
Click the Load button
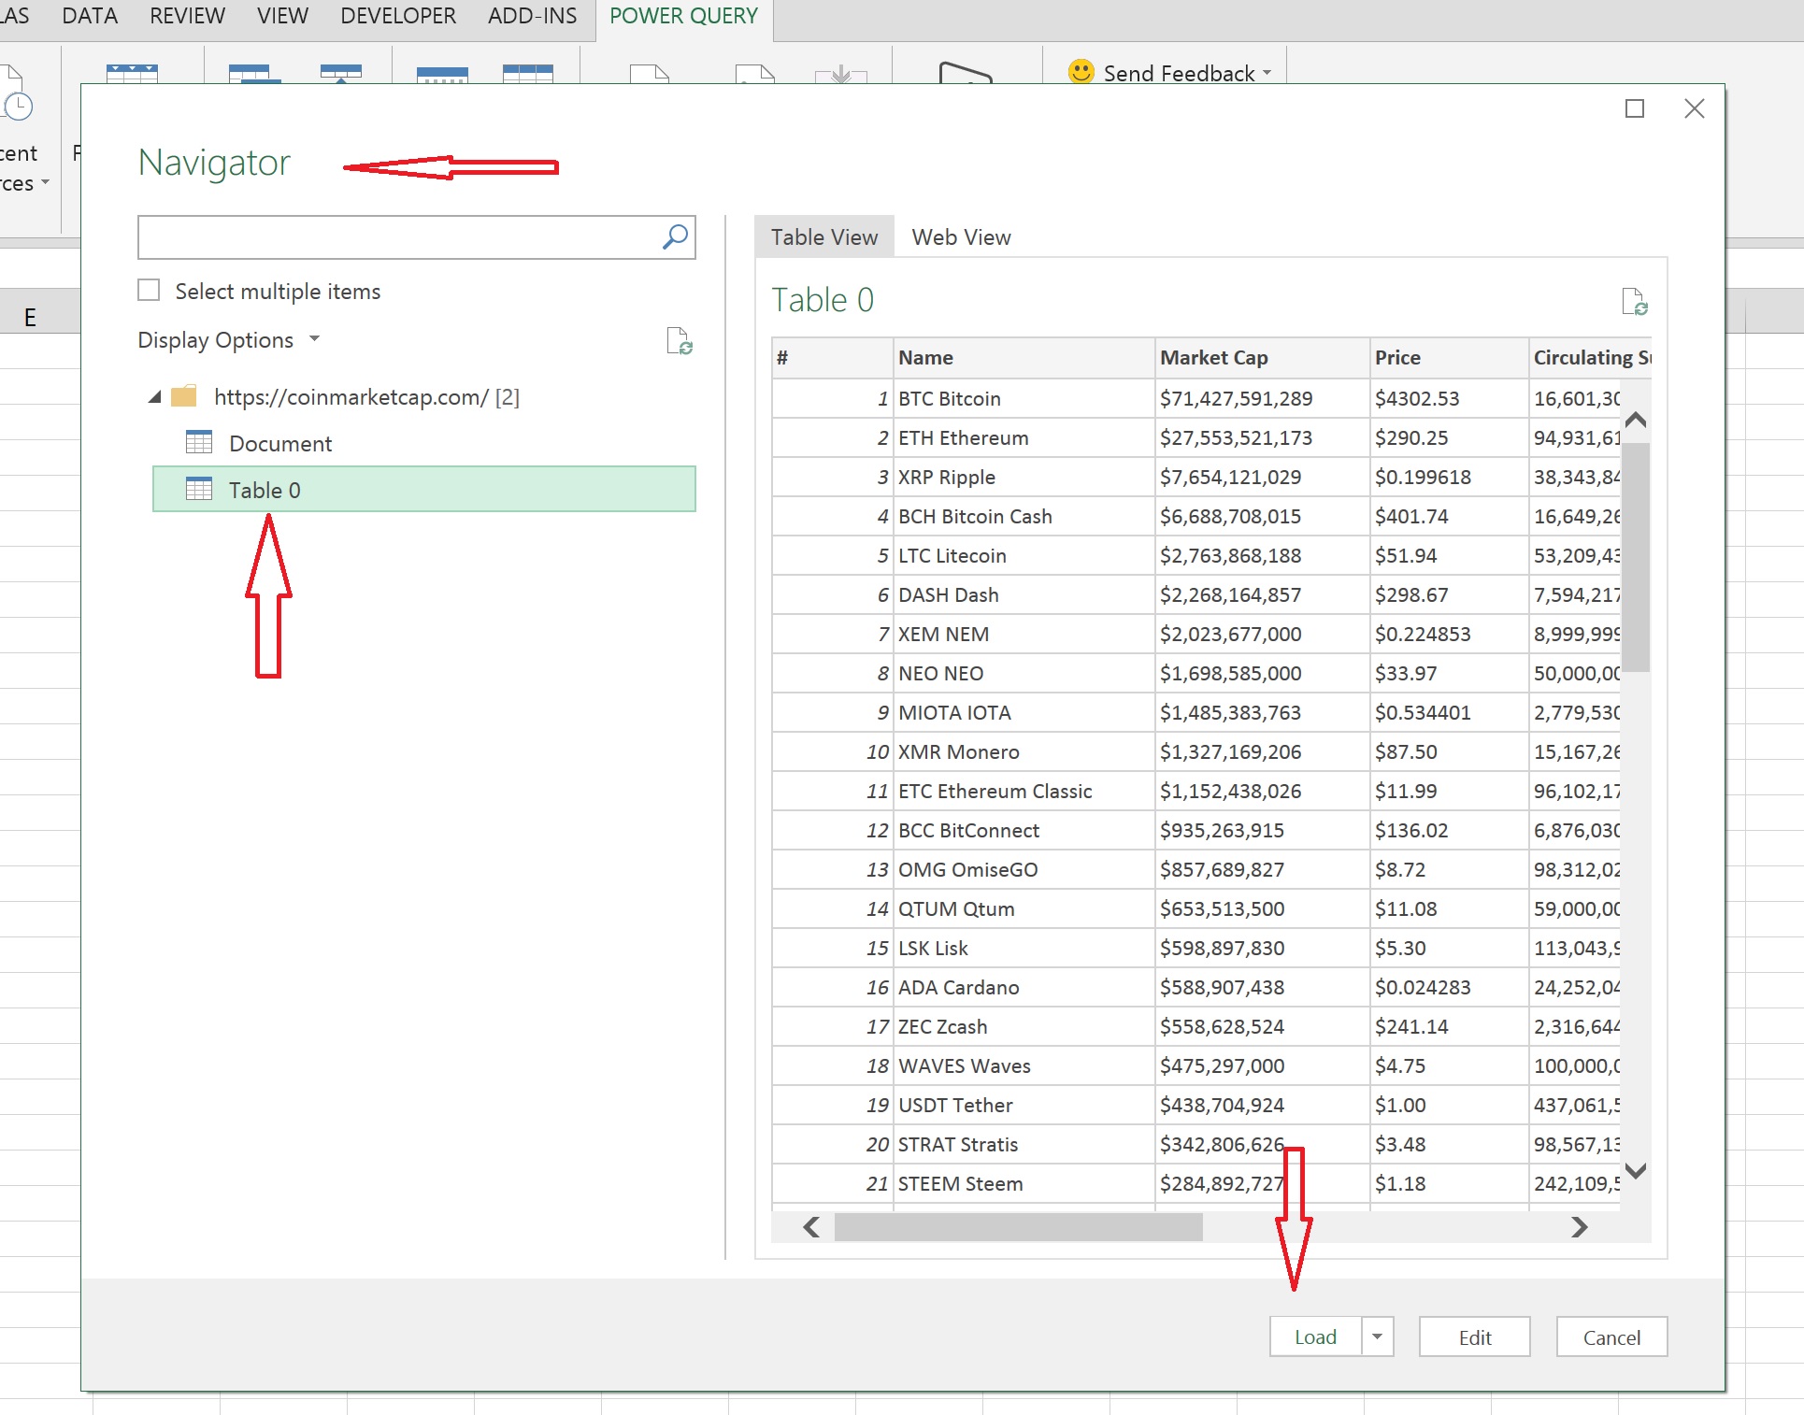point(1315,1336)
